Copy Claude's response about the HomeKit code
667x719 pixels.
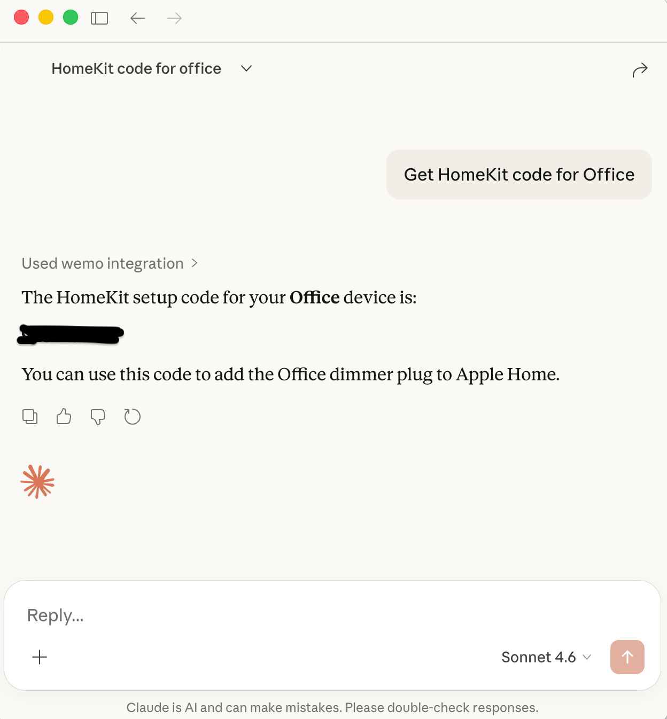tap(30, 417)
